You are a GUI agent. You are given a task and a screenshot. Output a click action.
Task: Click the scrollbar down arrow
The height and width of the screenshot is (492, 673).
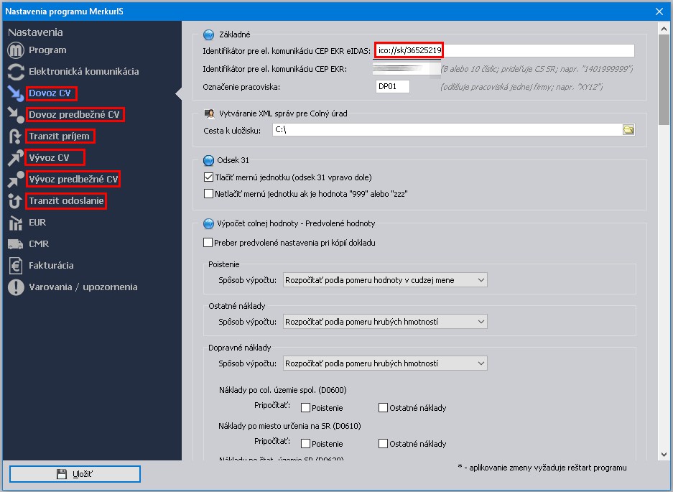click(x=664, y=455)
